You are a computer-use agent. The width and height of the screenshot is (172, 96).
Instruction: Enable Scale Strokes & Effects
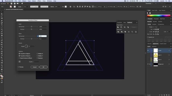pos(19,58)
